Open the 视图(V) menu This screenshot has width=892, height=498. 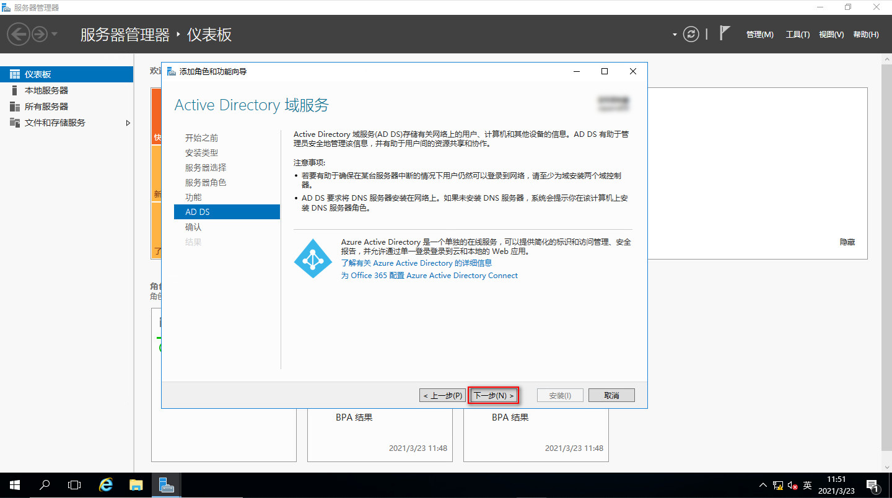pos(831,35)
